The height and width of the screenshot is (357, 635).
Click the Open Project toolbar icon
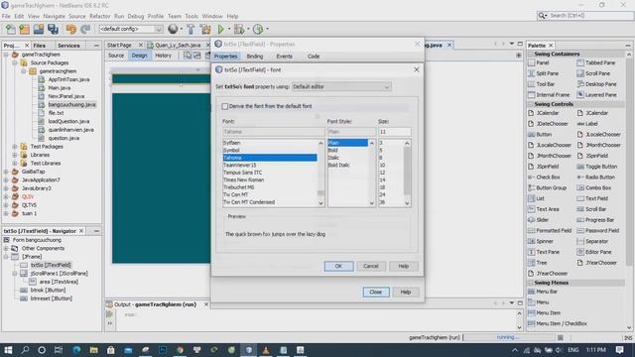click(39, 29)
